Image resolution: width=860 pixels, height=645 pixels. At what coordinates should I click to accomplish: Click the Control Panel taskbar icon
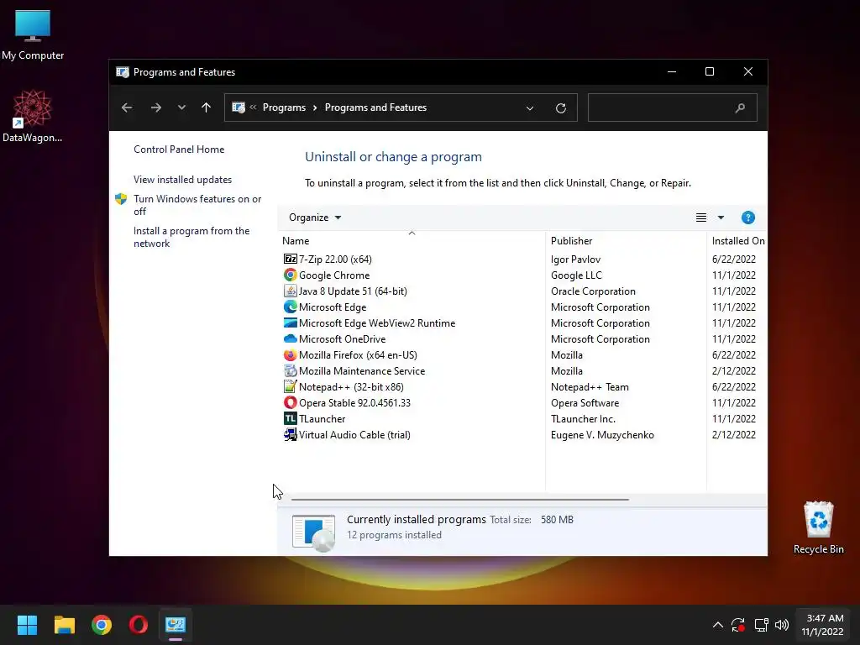point(176,625)
